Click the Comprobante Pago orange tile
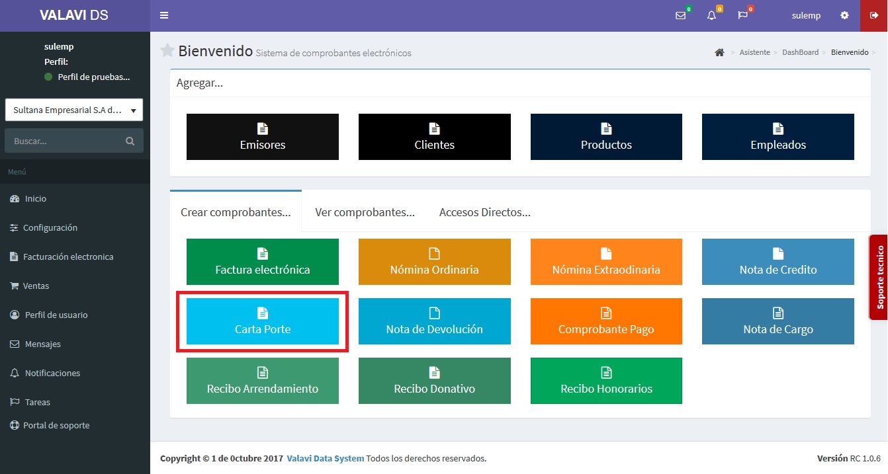 (606, 321)
